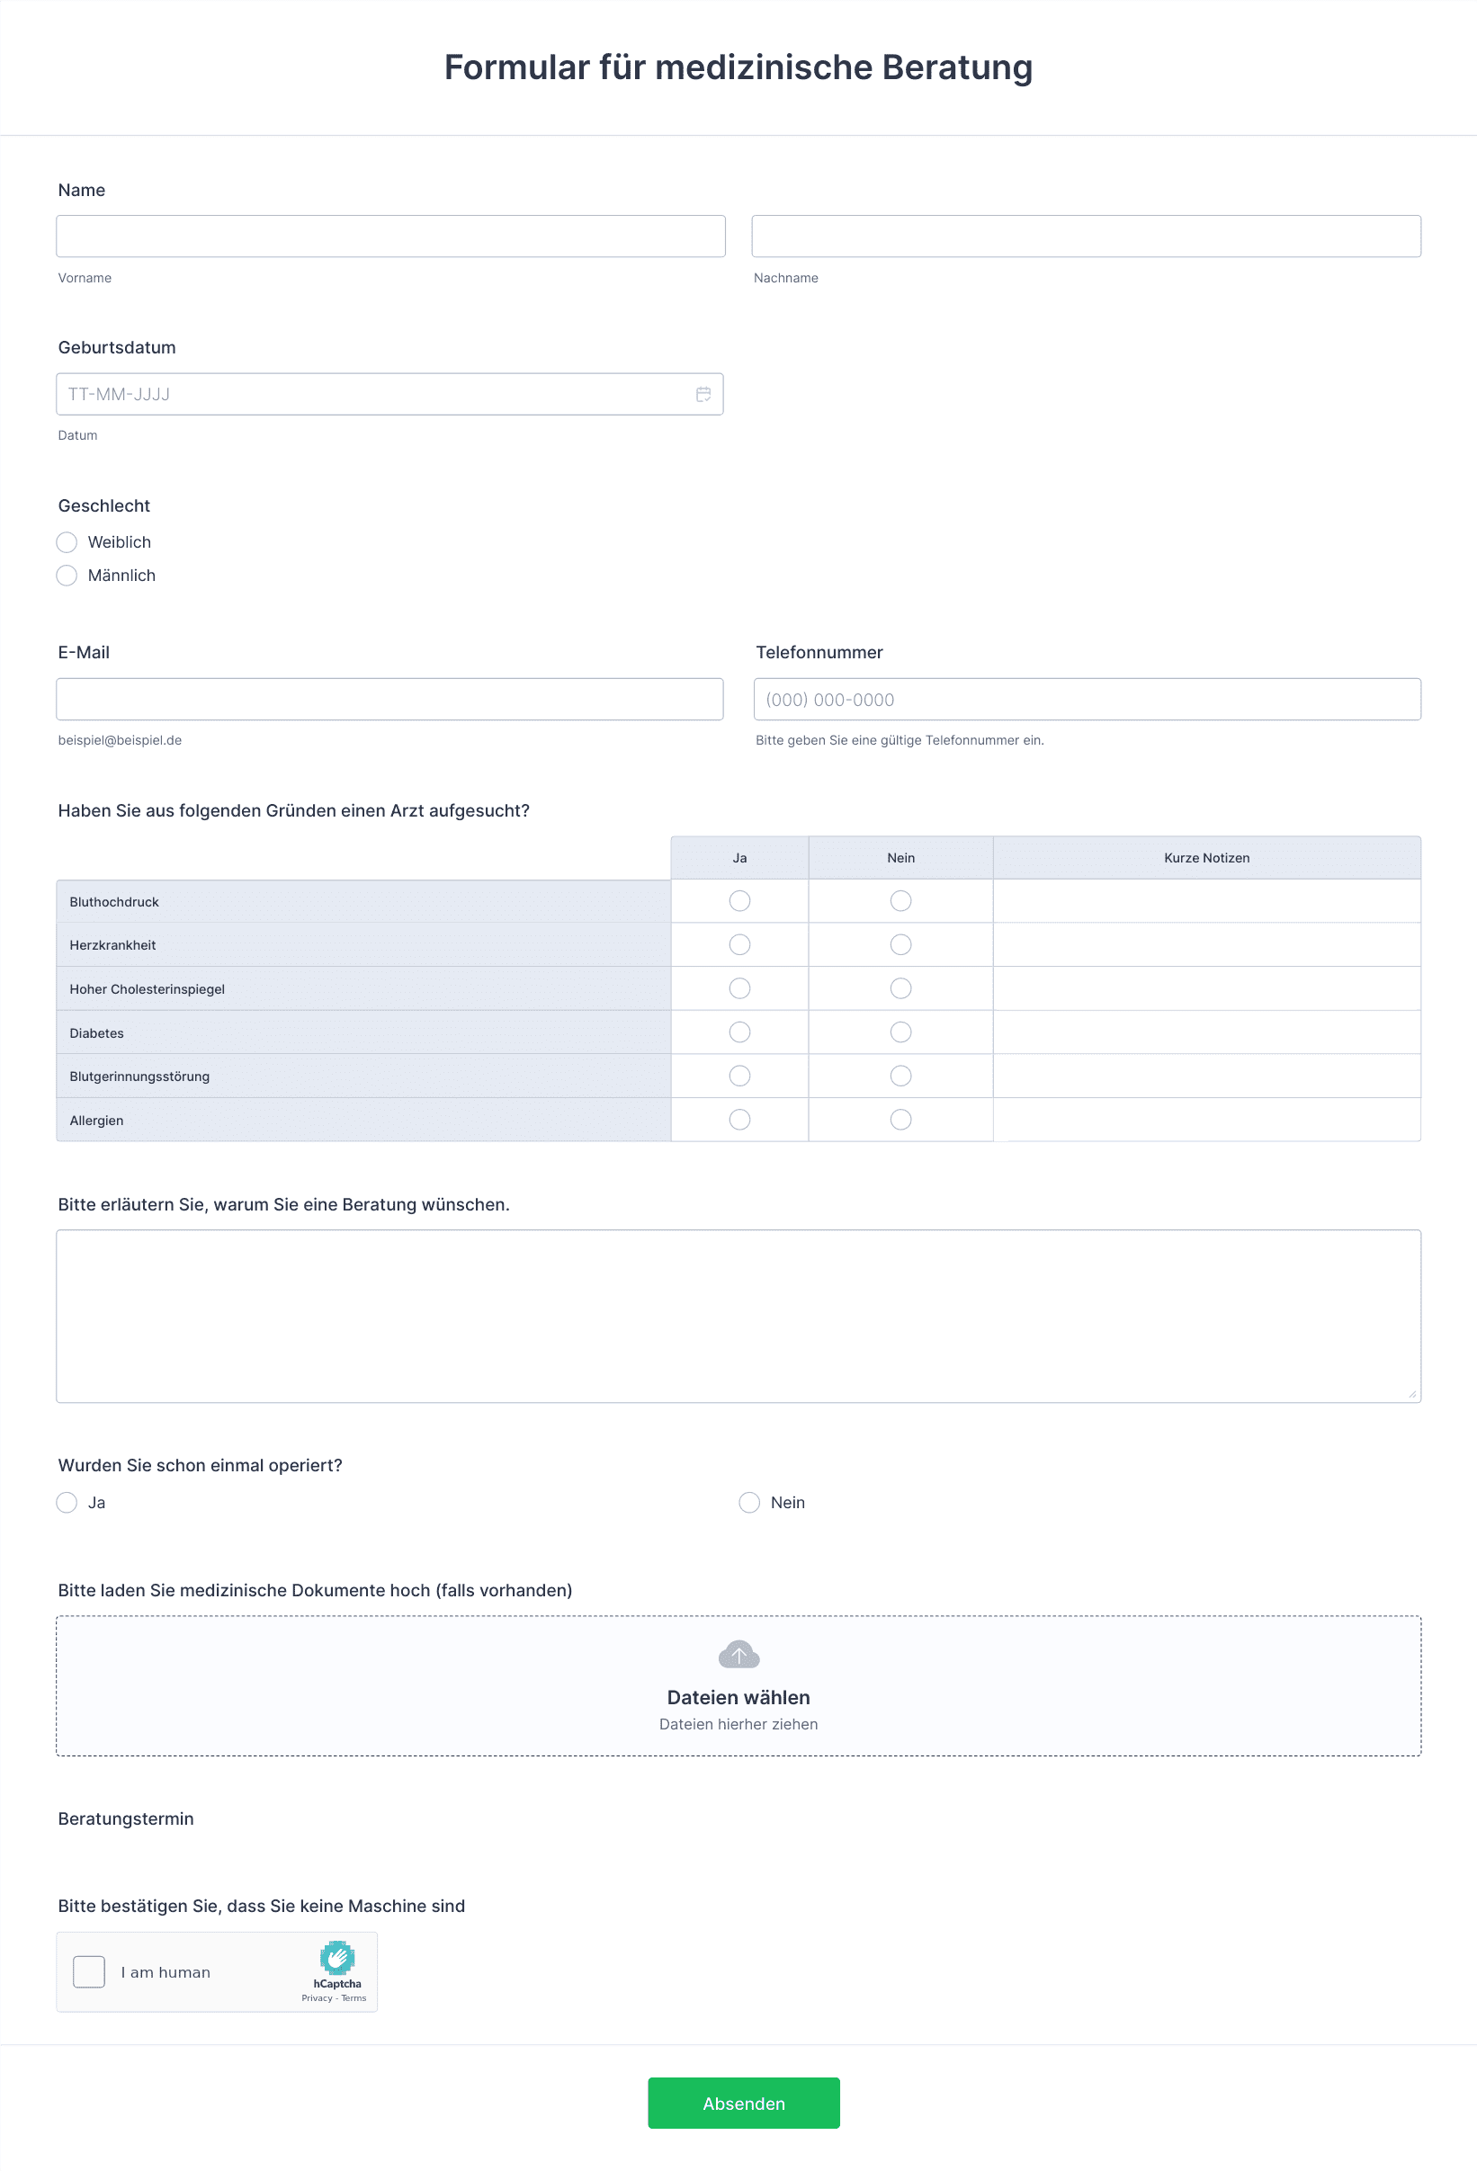The width and height of the screenshot is (1477, 2171).
Task: Open the calendar picker icon for Geburtsdatum
Action: (703, 394)
